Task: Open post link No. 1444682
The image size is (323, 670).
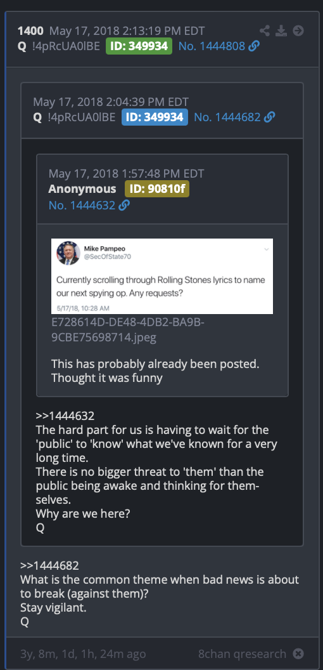Action: (x=227, y=117)
